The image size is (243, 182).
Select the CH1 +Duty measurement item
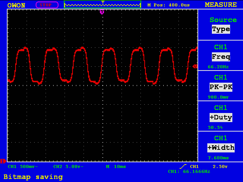click(221, 116)
